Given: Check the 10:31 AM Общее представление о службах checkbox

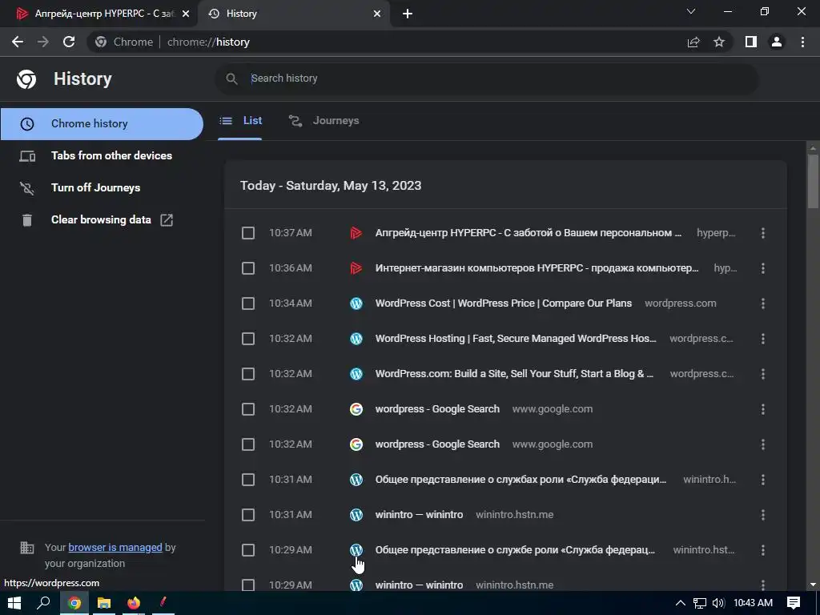Looking at the screenshot, I should (248, 480).
